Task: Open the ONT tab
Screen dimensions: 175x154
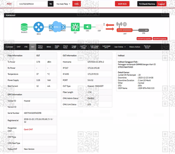Action: tap(19, 47)
